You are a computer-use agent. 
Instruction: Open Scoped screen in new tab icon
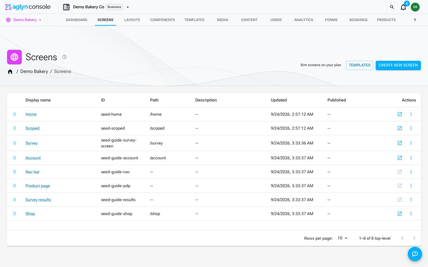tap(400, 128)
